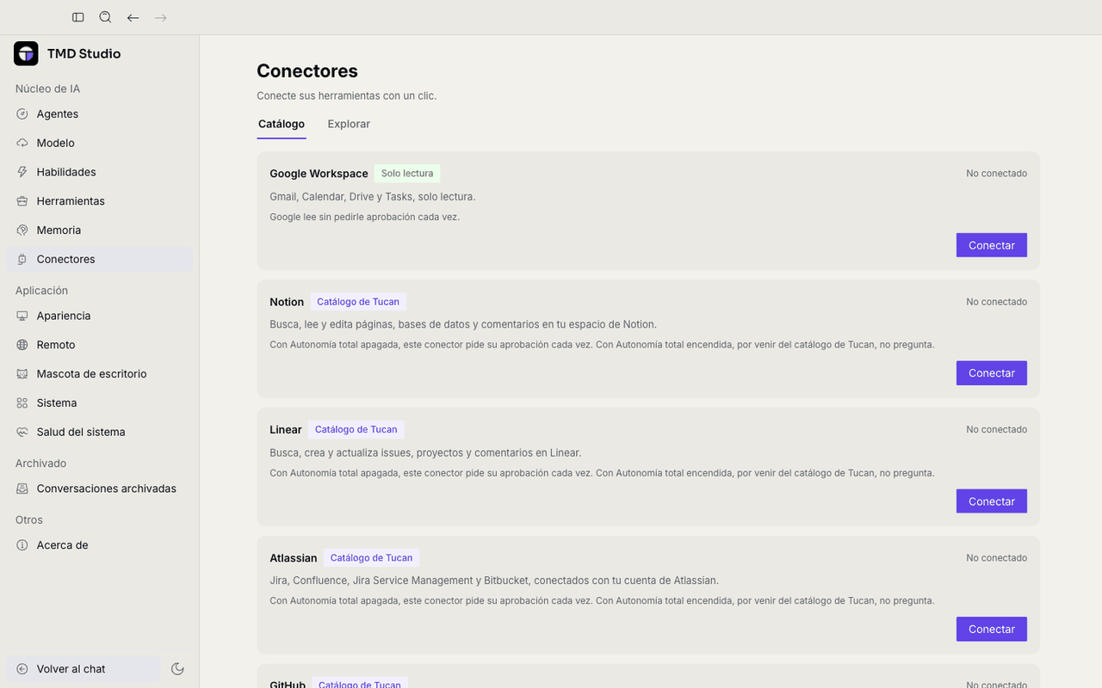Click the Conectores plug icon
Image resolution: width=1102 pixels, height=688 pixels.
point(22,259)
